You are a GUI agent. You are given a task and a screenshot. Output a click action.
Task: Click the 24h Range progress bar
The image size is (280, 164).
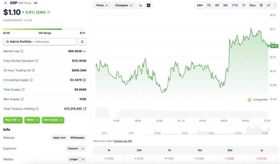click(44, 29)
